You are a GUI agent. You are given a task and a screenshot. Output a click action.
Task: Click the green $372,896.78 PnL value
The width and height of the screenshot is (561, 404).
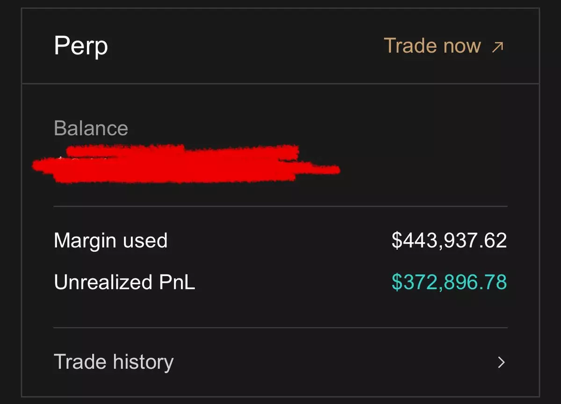[x=449, y=282]
